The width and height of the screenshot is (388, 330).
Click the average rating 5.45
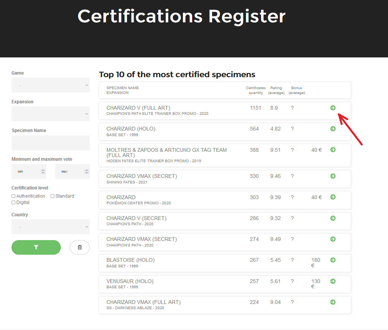(x=276, y=260)
